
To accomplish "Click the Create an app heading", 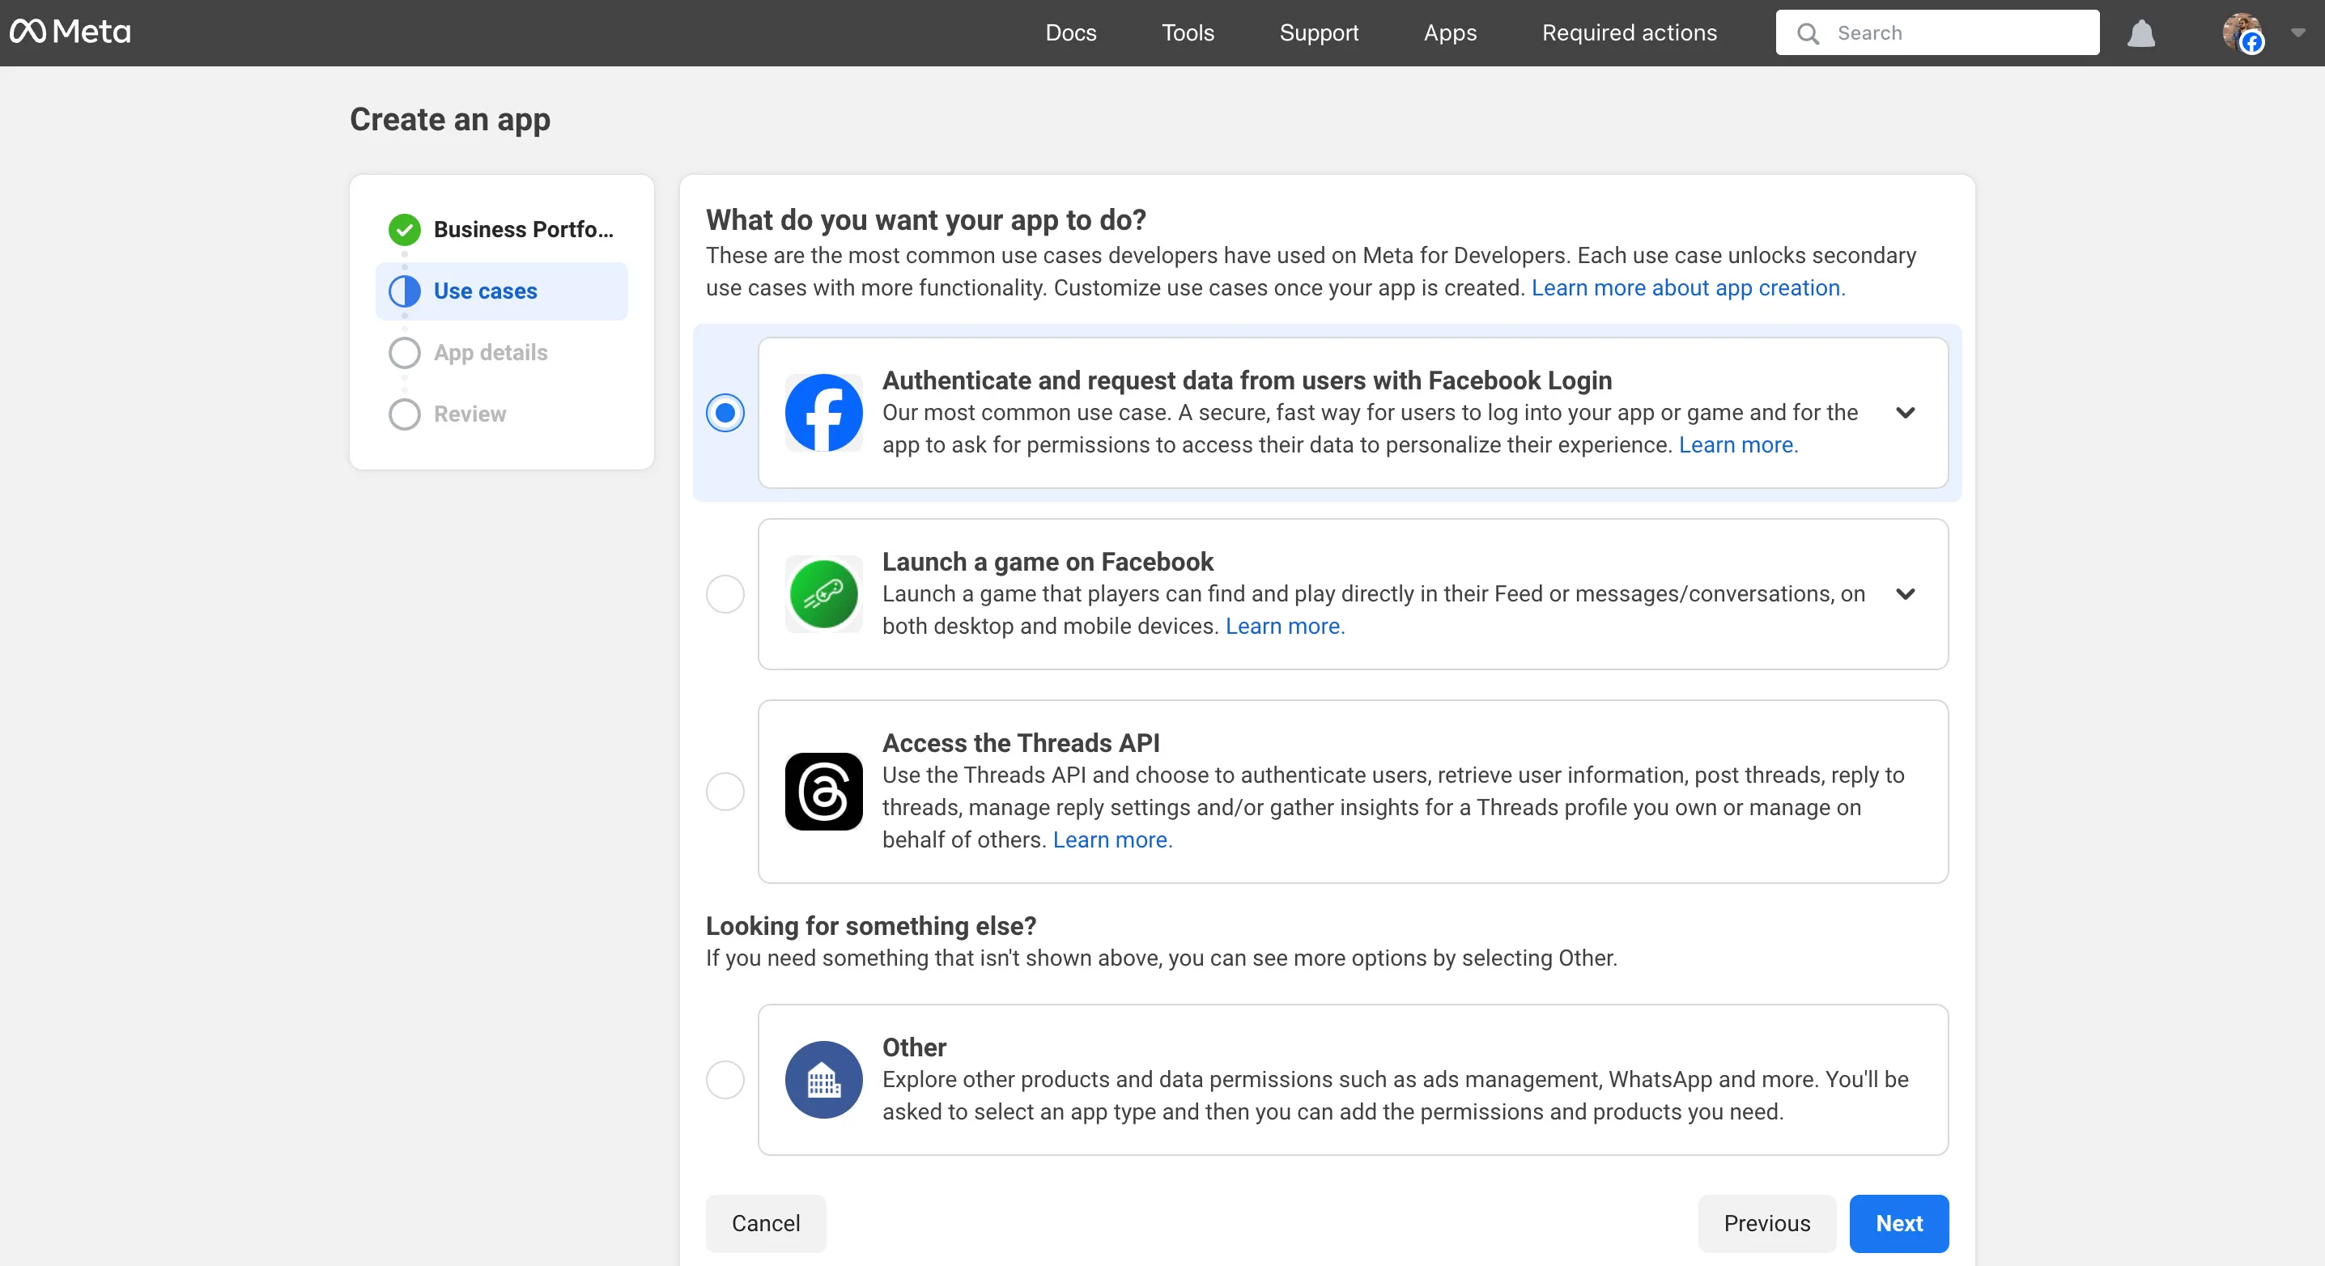I will [450, 119].
